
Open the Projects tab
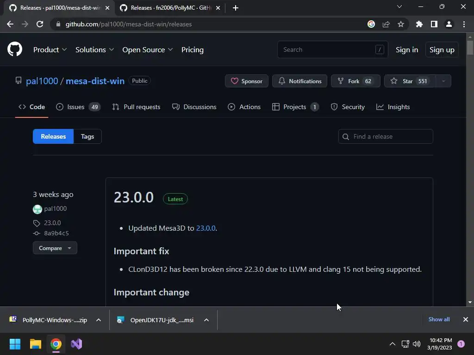295,107
